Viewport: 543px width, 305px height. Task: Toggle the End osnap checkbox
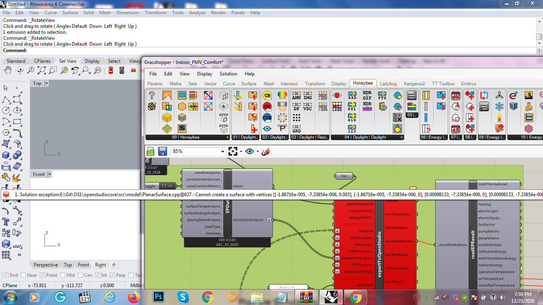(6, 275)
